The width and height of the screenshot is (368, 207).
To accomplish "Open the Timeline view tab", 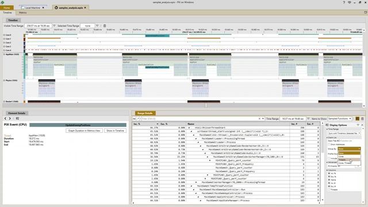I will tap(7, 13).
